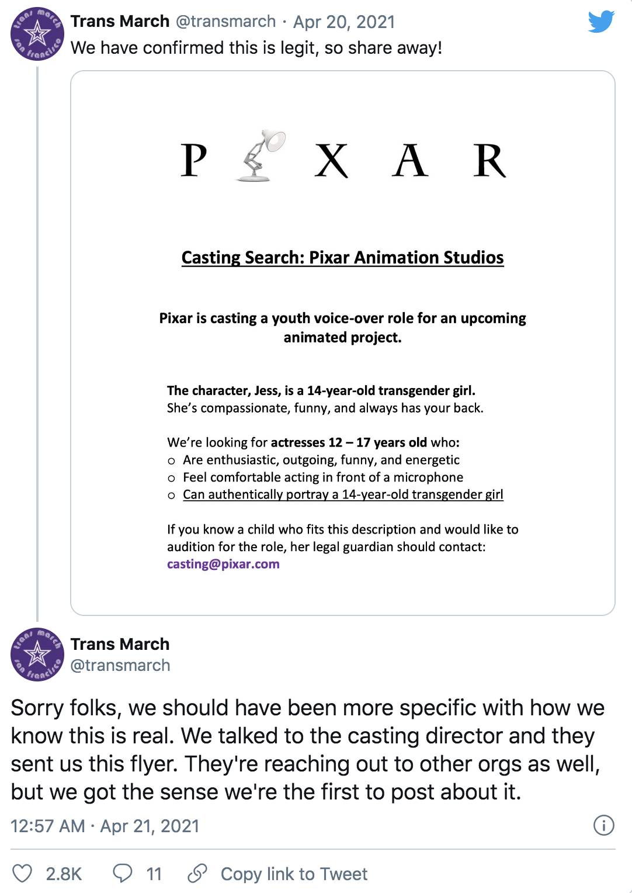Open casting@pixar.com email link
Screen dimensions: 632x893
[x=223, y=564]
